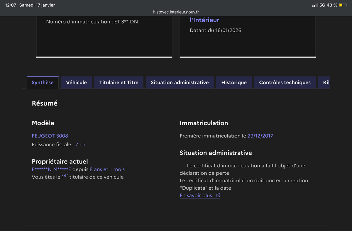352x231 pixels.
Task: Click the 7 ch fiscal power value
Action: [x=80, y=145]
